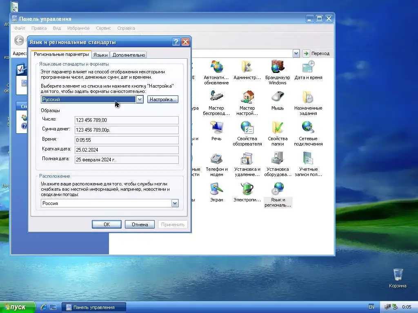Screen dimensions: 418x313
Task: Open Телефон и модем icon
Action: [x=216, y=164]
